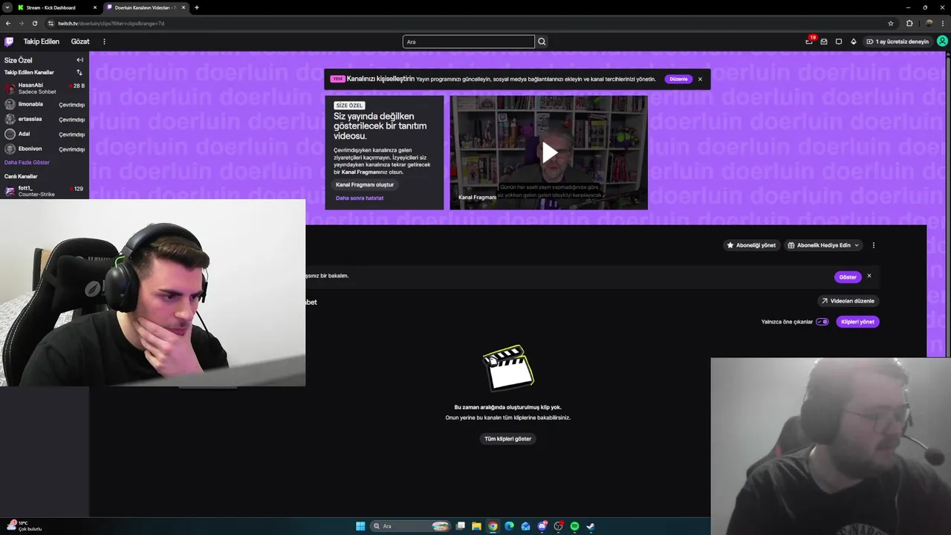The height and width of the screenshot is (535, 951).
Task: Open the Twitch mailbox icon
Action: coord(824,42)
